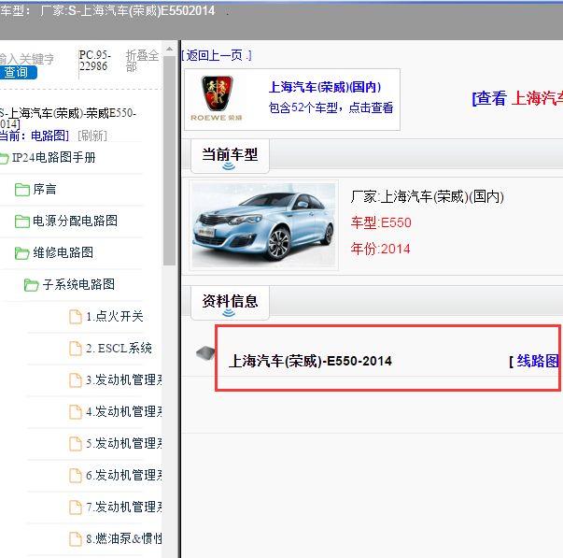Click the red 车型:E550 text

point(381,222)
